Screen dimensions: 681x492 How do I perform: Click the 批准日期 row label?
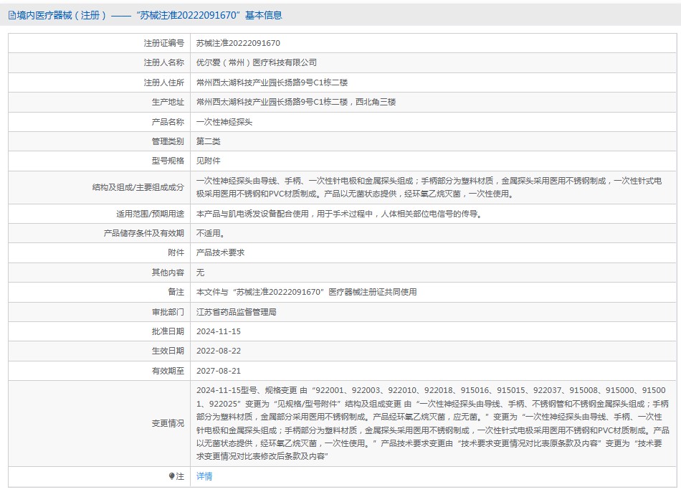coord(168,331)
